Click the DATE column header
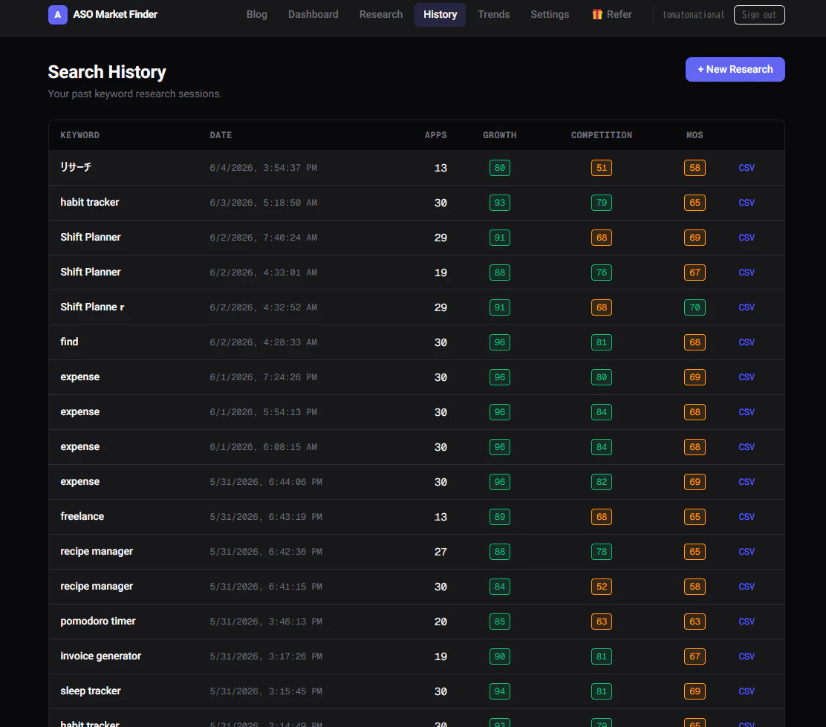 221,135
